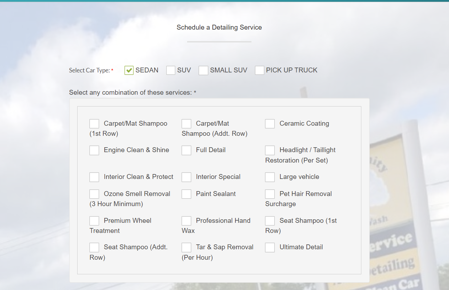Select the Ultimate Detail service
This screenshot has height=290, width=449.
pos(270,247)
